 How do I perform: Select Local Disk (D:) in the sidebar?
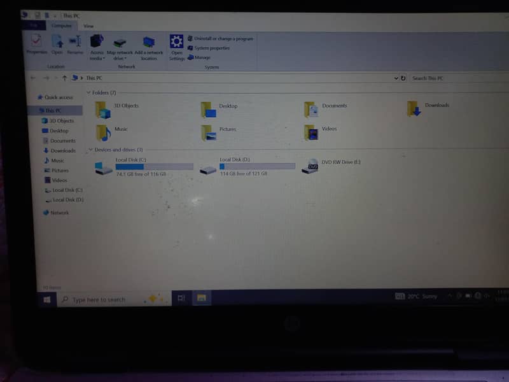point(65,200)
